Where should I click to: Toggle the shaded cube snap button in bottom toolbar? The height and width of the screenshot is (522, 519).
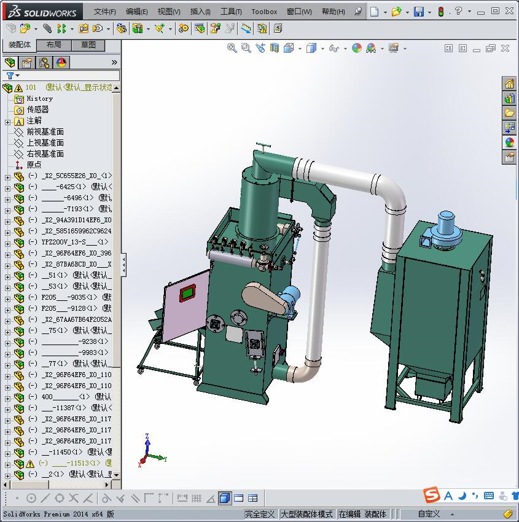225,498
